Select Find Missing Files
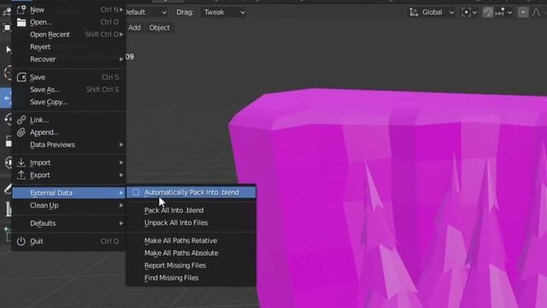Screen dimensions: 547x308 [x=191, y=278]
